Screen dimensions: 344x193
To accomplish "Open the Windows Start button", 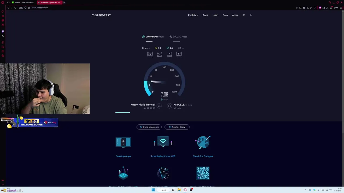I will pos(153,190).
